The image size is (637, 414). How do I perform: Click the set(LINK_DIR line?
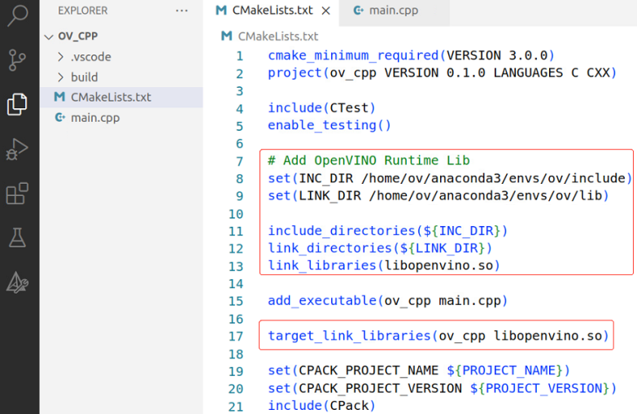tap(438, 195)
